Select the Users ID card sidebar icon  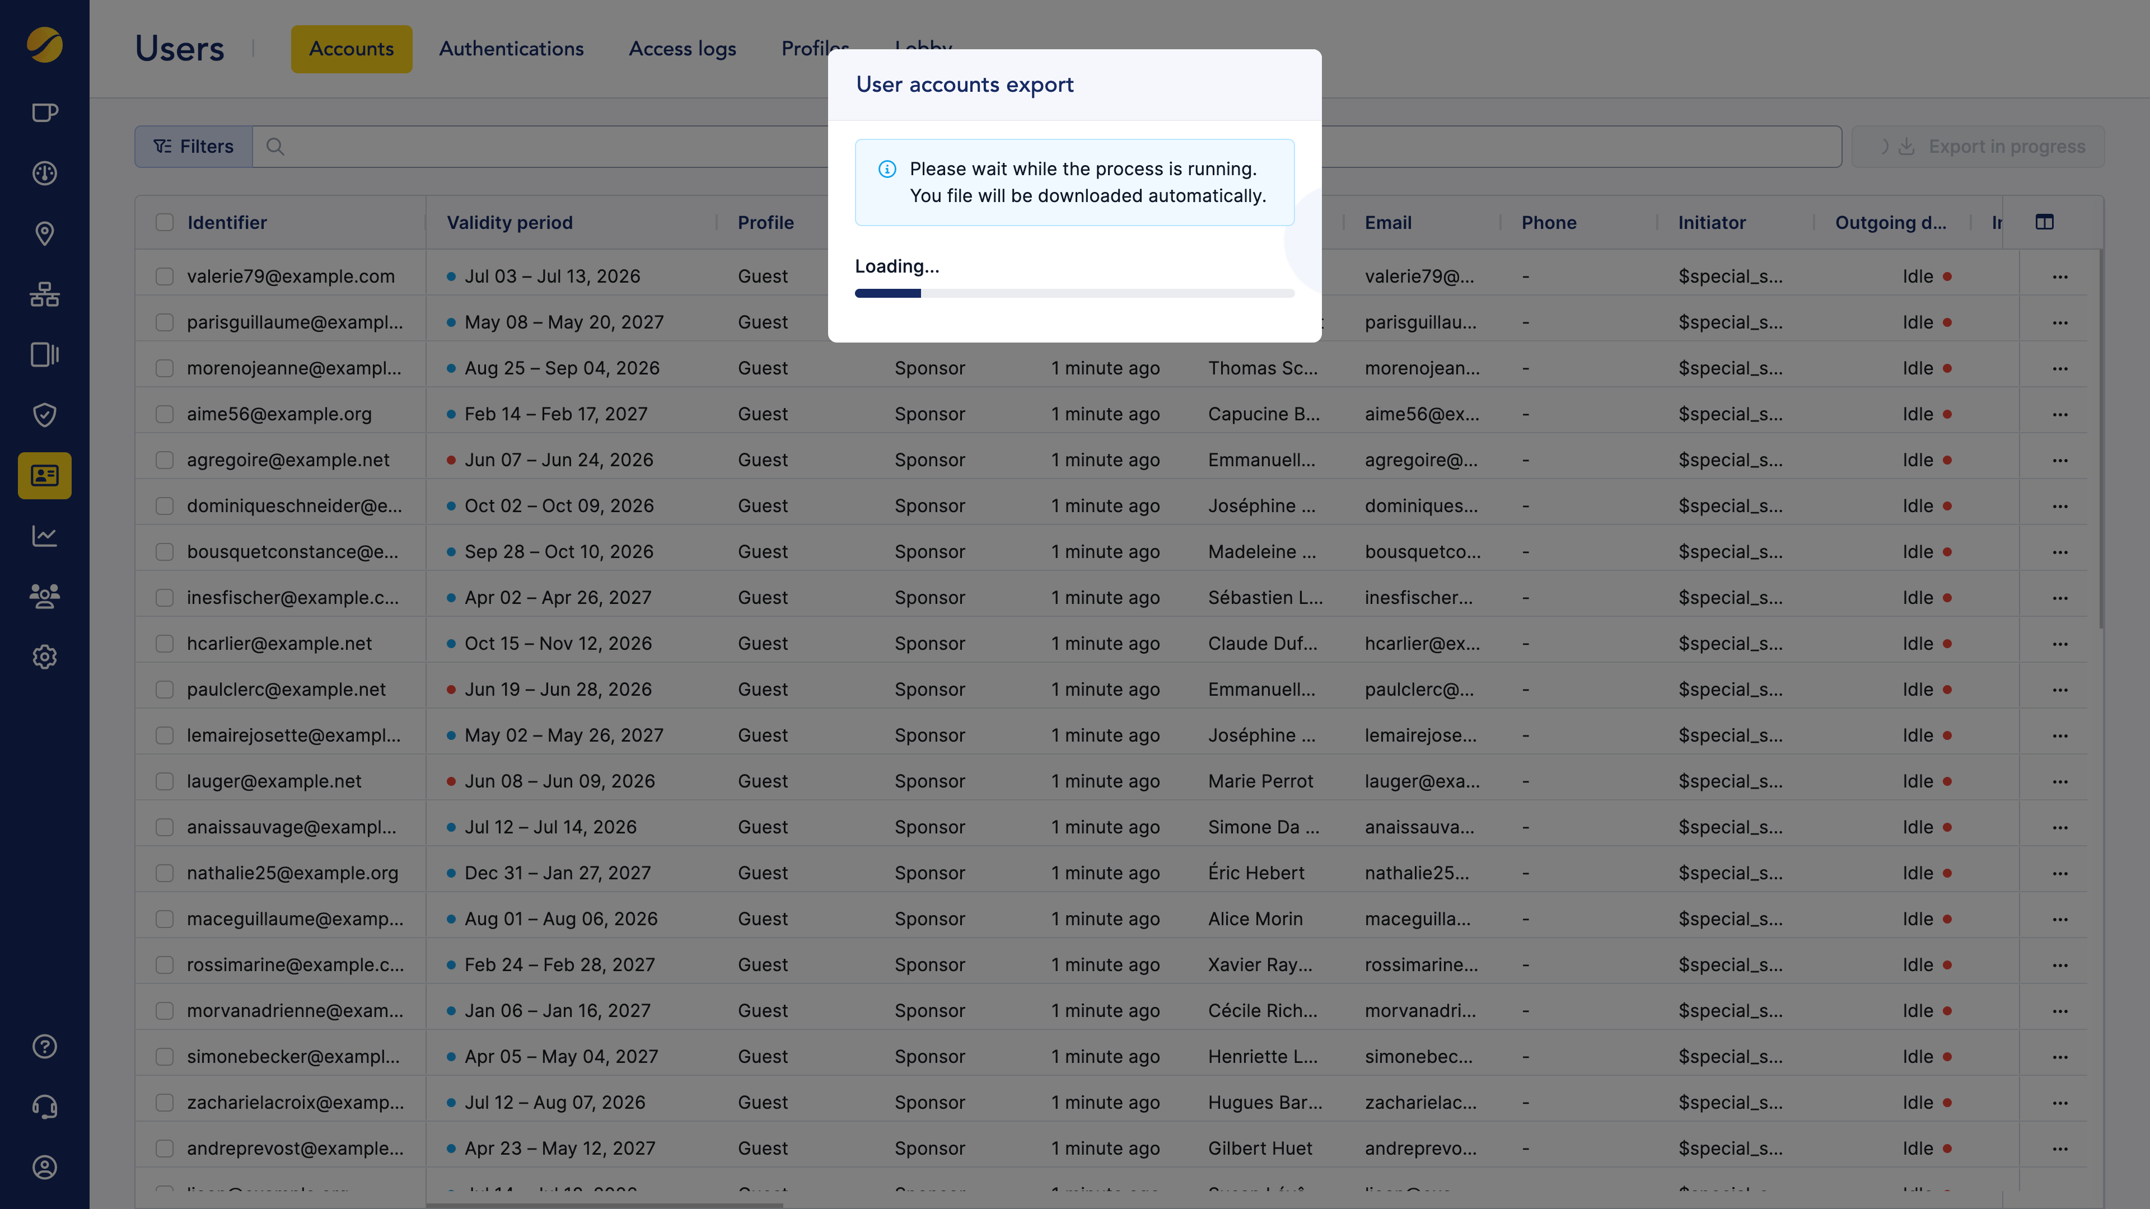click(x=44, y=476)
